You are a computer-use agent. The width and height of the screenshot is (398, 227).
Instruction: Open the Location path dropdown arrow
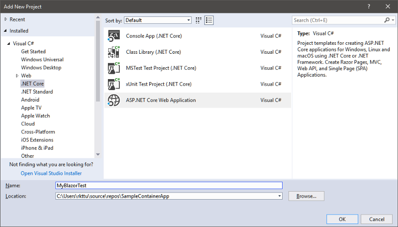coord(280,196)
